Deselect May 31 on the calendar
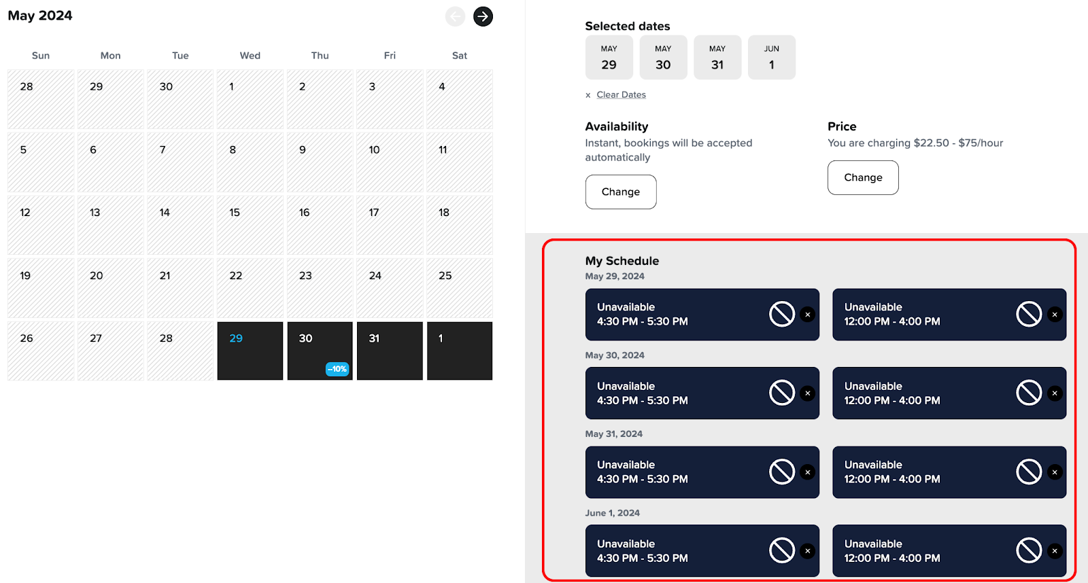Screen dimensions: 1088x583 tap(390, 351)
